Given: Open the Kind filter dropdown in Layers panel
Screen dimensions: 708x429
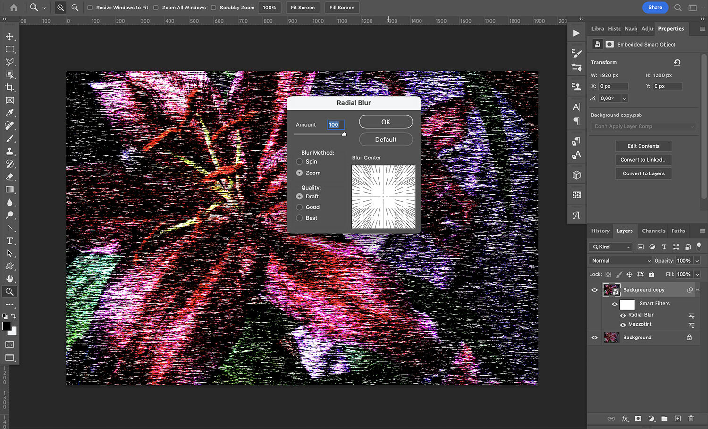Looking at the screenshot, I should (610, 247).
